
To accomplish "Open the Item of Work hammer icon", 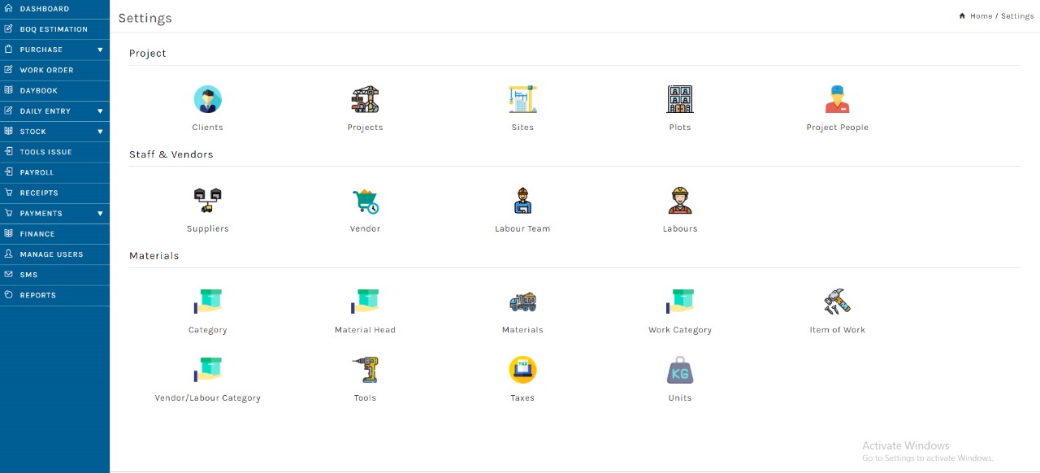I will pos(837,302).
